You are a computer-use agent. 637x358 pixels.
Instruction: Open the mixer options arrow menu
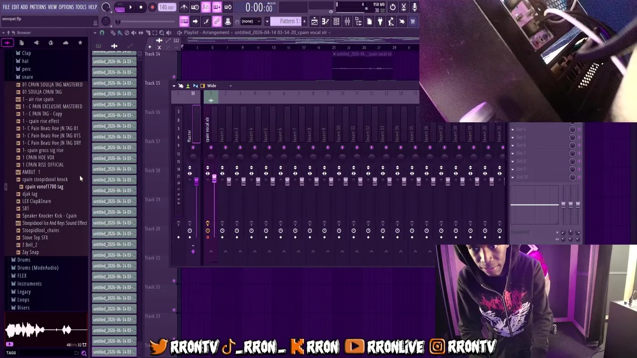tap(174, 86)
